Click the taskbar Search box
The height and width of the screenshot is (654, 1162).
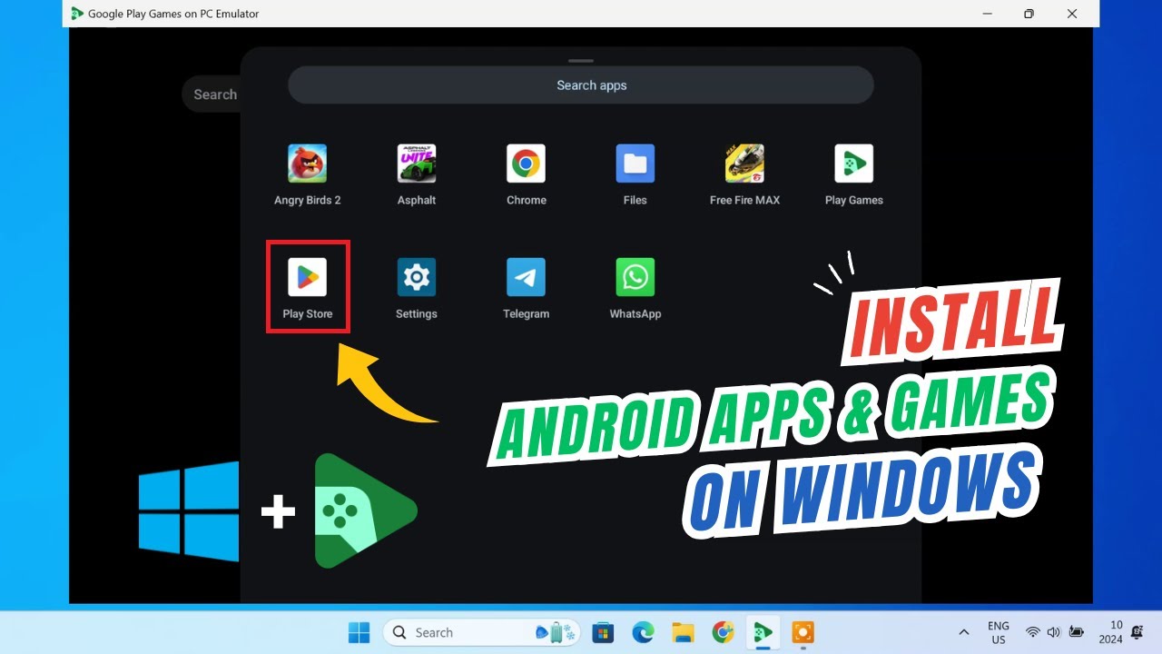[x=482, y=632]
